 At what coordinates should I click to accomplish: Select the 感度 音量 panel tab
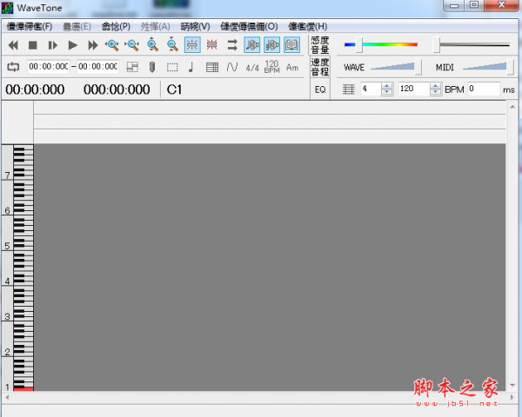point(319,45)
